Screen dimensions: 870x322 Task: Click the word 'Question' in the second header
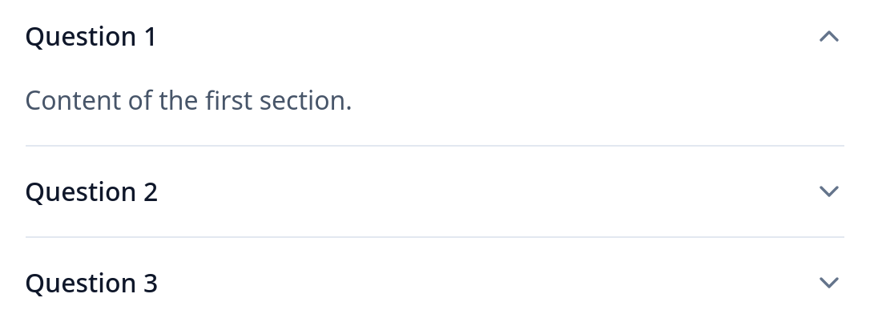click(81, 192)
